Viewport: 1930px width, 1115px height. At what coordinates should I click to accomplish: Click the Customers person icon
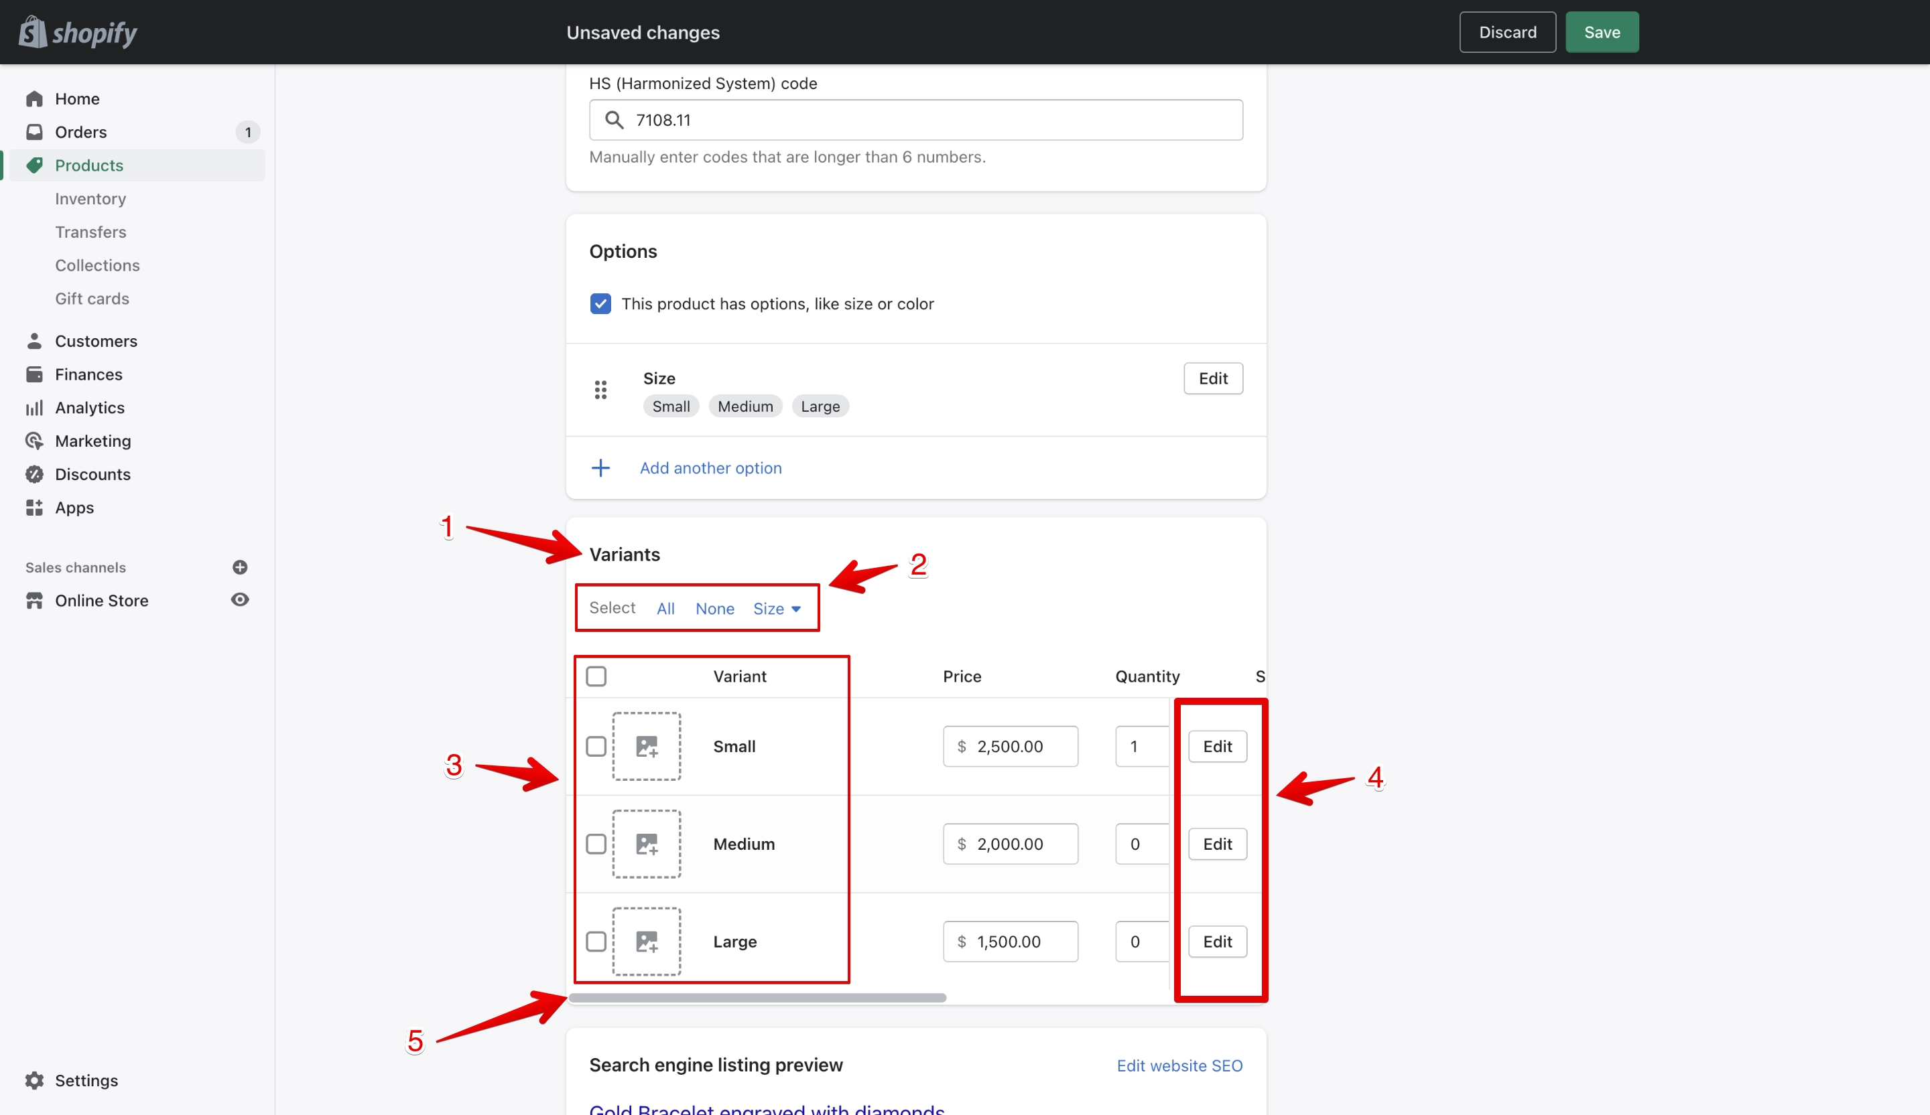pyautogui.click(x=34, y=341)
